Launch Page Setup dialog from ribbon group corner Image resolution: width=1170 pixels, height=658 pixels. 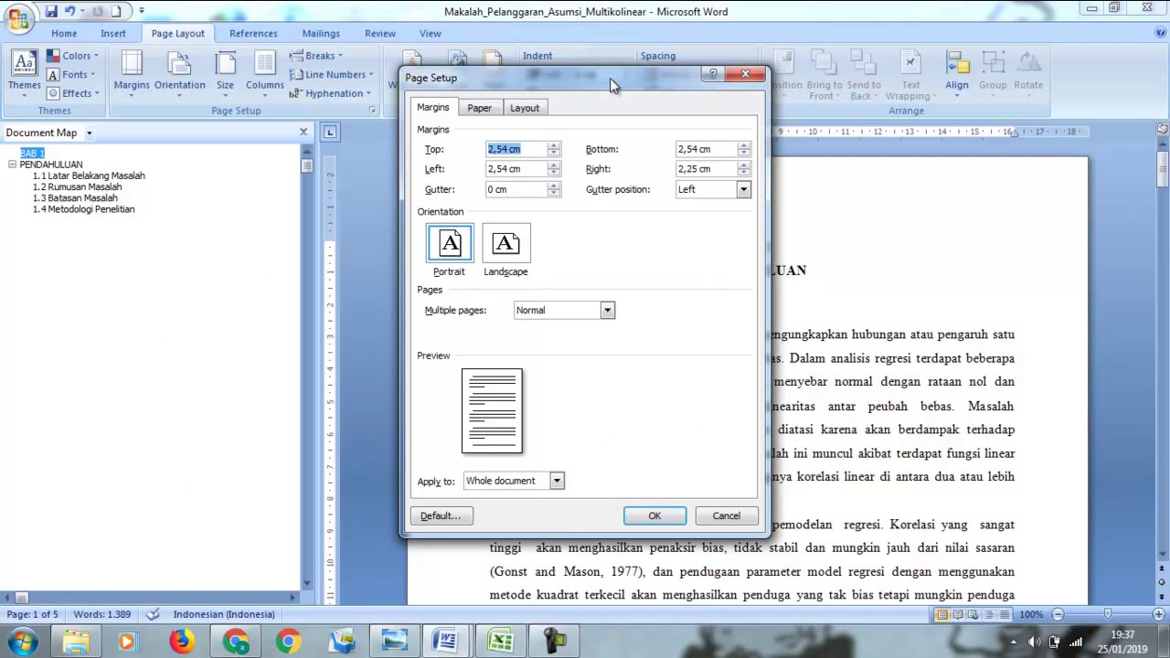[x=372, y=111]
